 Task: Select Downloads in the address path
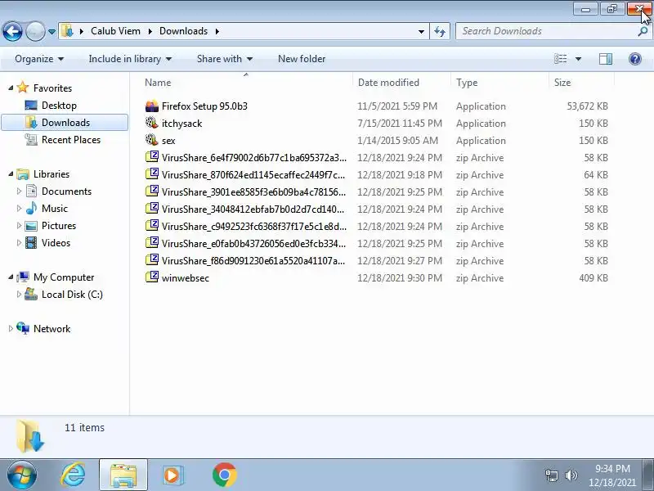pyautogui.click(x=183, y=31)
